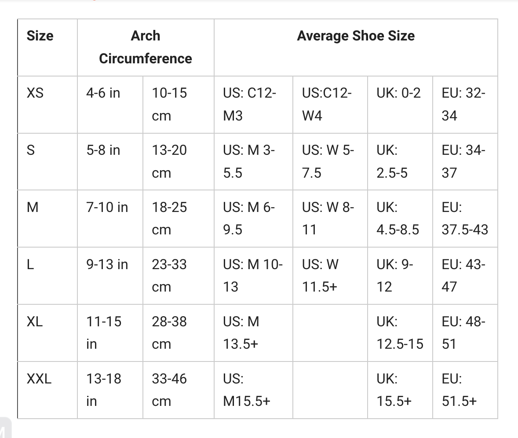Click the US: C12-M3 cell
The image size is (518, 438).
pyautogui.click(x=249, y=104)
